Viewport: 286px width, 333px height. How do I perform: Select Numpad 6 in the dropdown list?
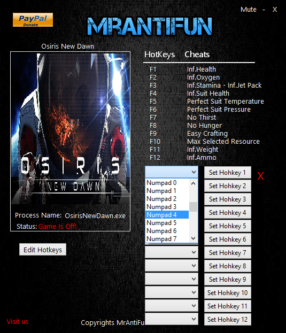tap(167, 231)
